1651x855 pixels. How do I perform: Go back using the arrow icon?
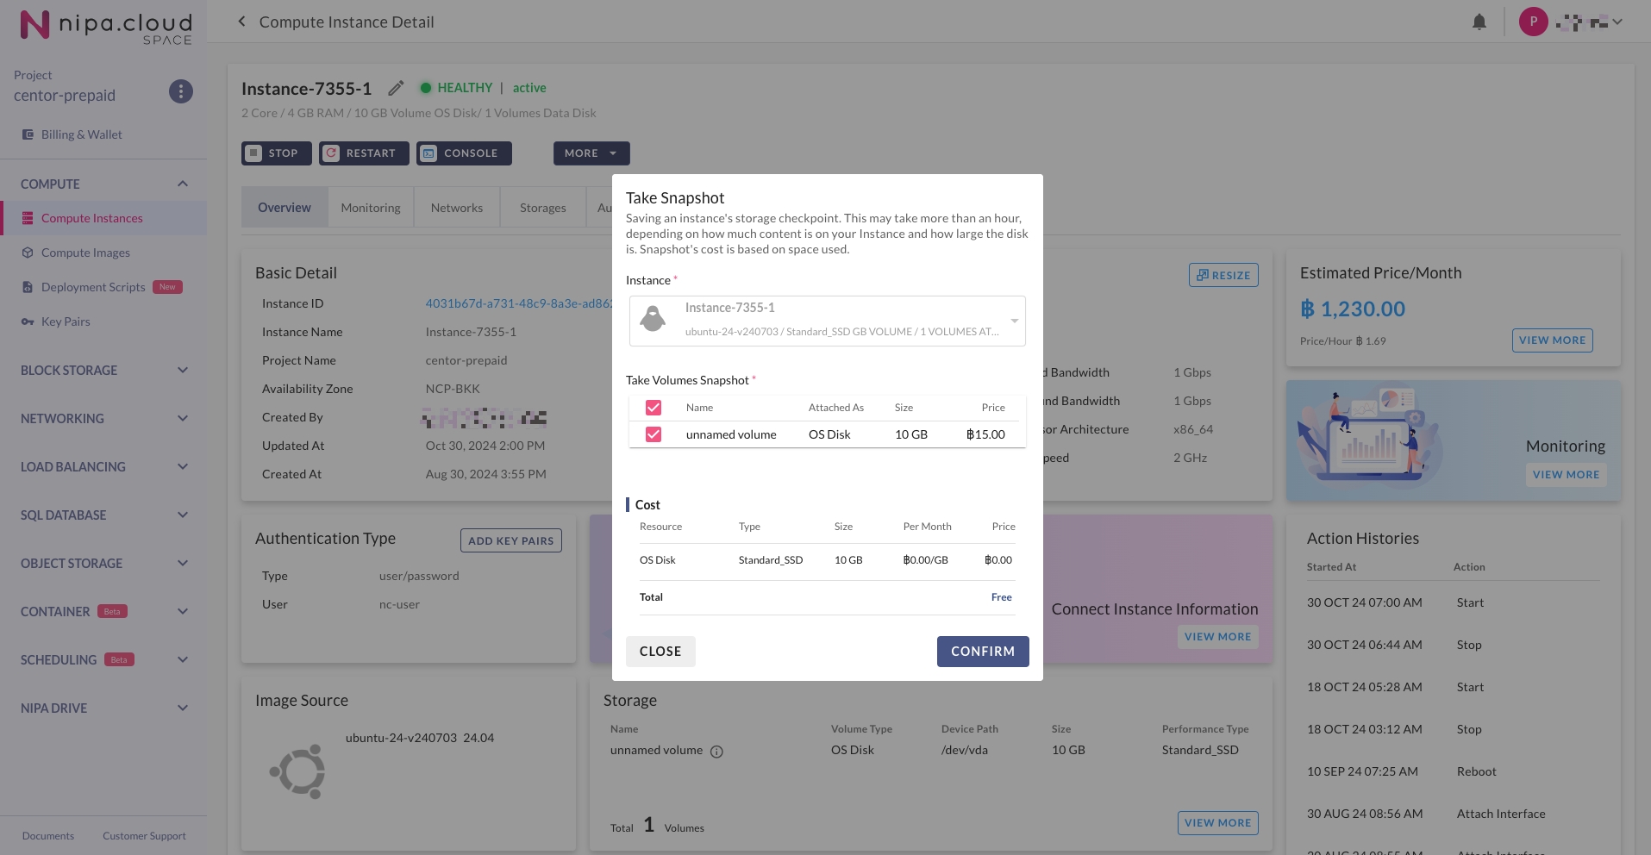(241, 22)
